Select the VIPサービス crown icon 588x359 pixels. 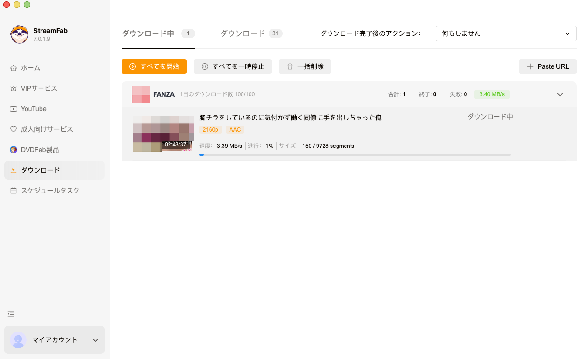[14, 88]
